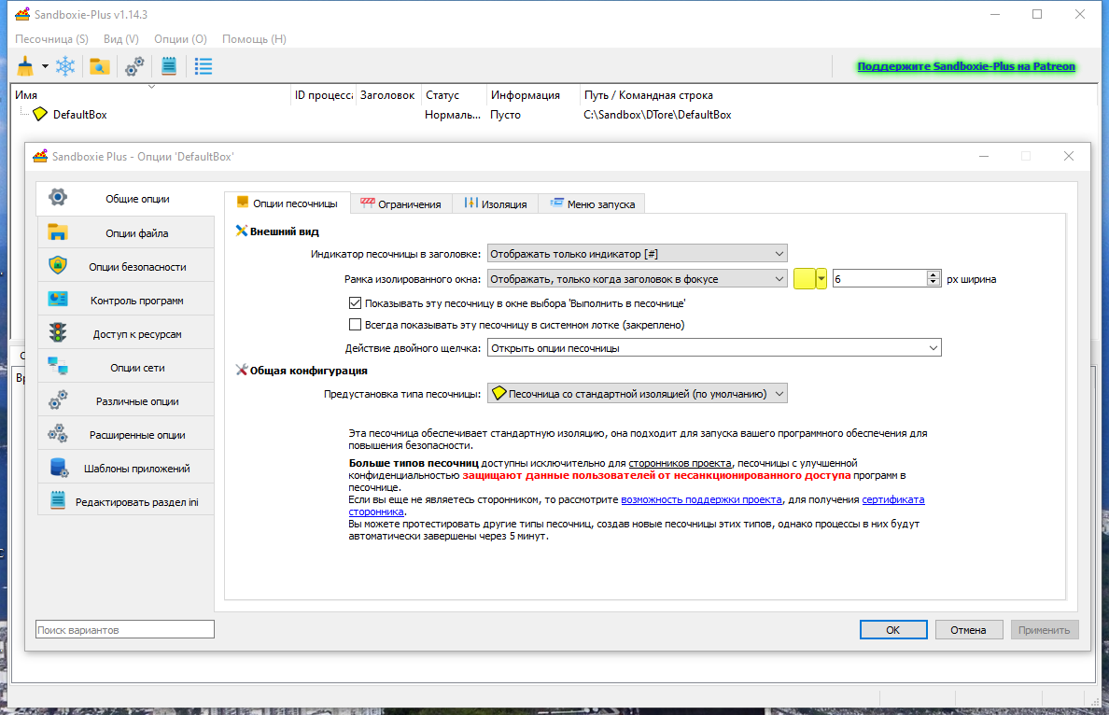Switch to the Опции песочницы tab
Image resolution: width=1109 pixels, height=715 pixels.
[x=288, y=203]
